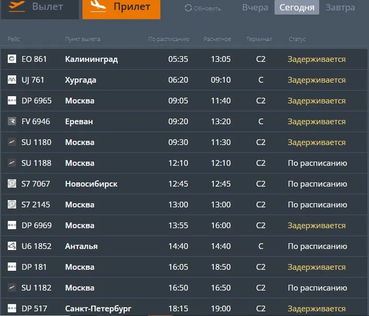This screenshot has width=369, height=316.
Task: Open the DP 517 Санкт-Петербург flight row
Action: point(184,308)
